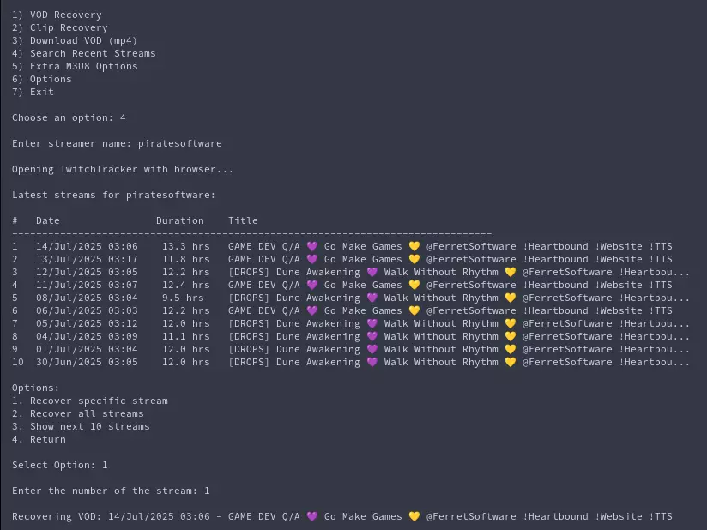Image resolution: width=707 pixels, height=530 pixels.
Task: Select '4) Search Recent Streams' line
Action: (84, 54)
